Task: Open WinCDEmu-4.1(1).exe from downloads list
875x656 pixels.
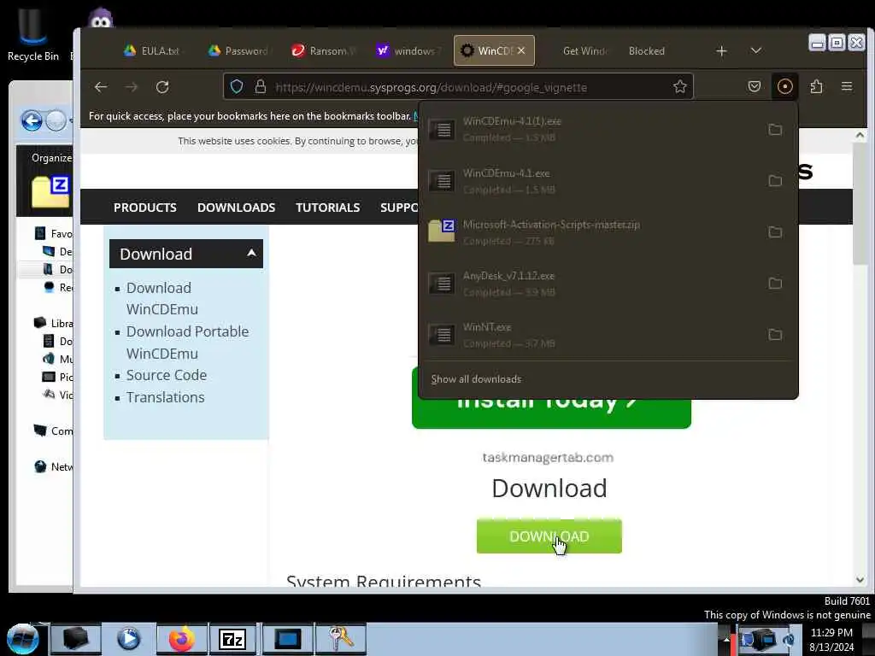Action: click(x=590, y=130)
